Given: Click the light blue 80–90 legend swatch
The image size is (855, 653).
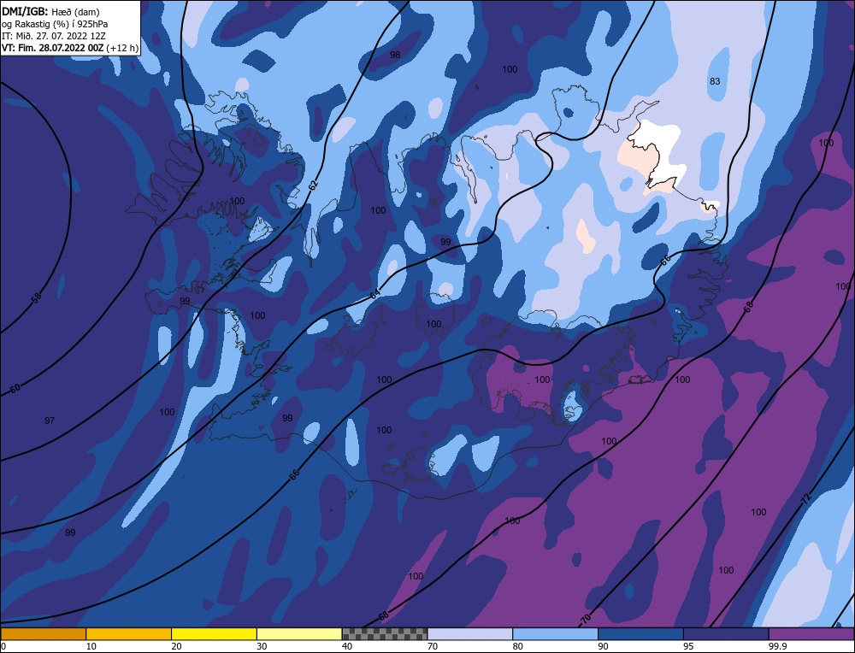Looking at the screenshot, I should (x=555, y=634).
